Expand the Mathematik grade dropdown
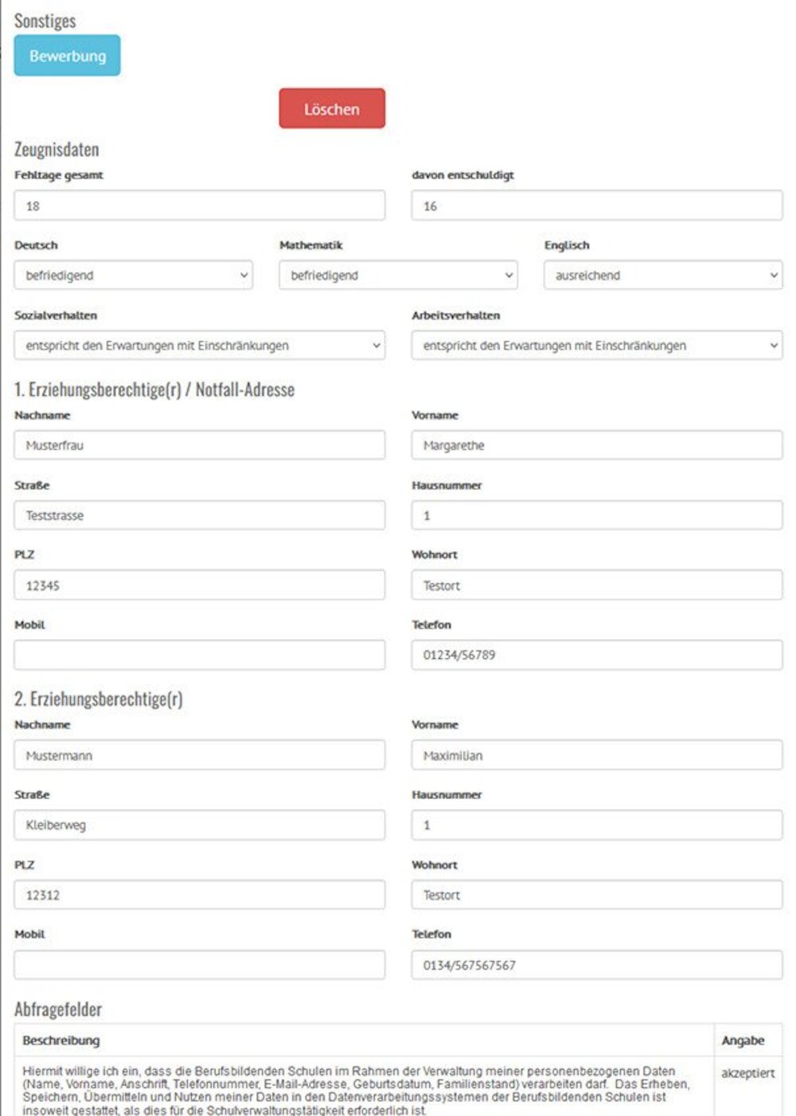The width and height of the screenshot is (796, 1116). [x=398, y=275]
